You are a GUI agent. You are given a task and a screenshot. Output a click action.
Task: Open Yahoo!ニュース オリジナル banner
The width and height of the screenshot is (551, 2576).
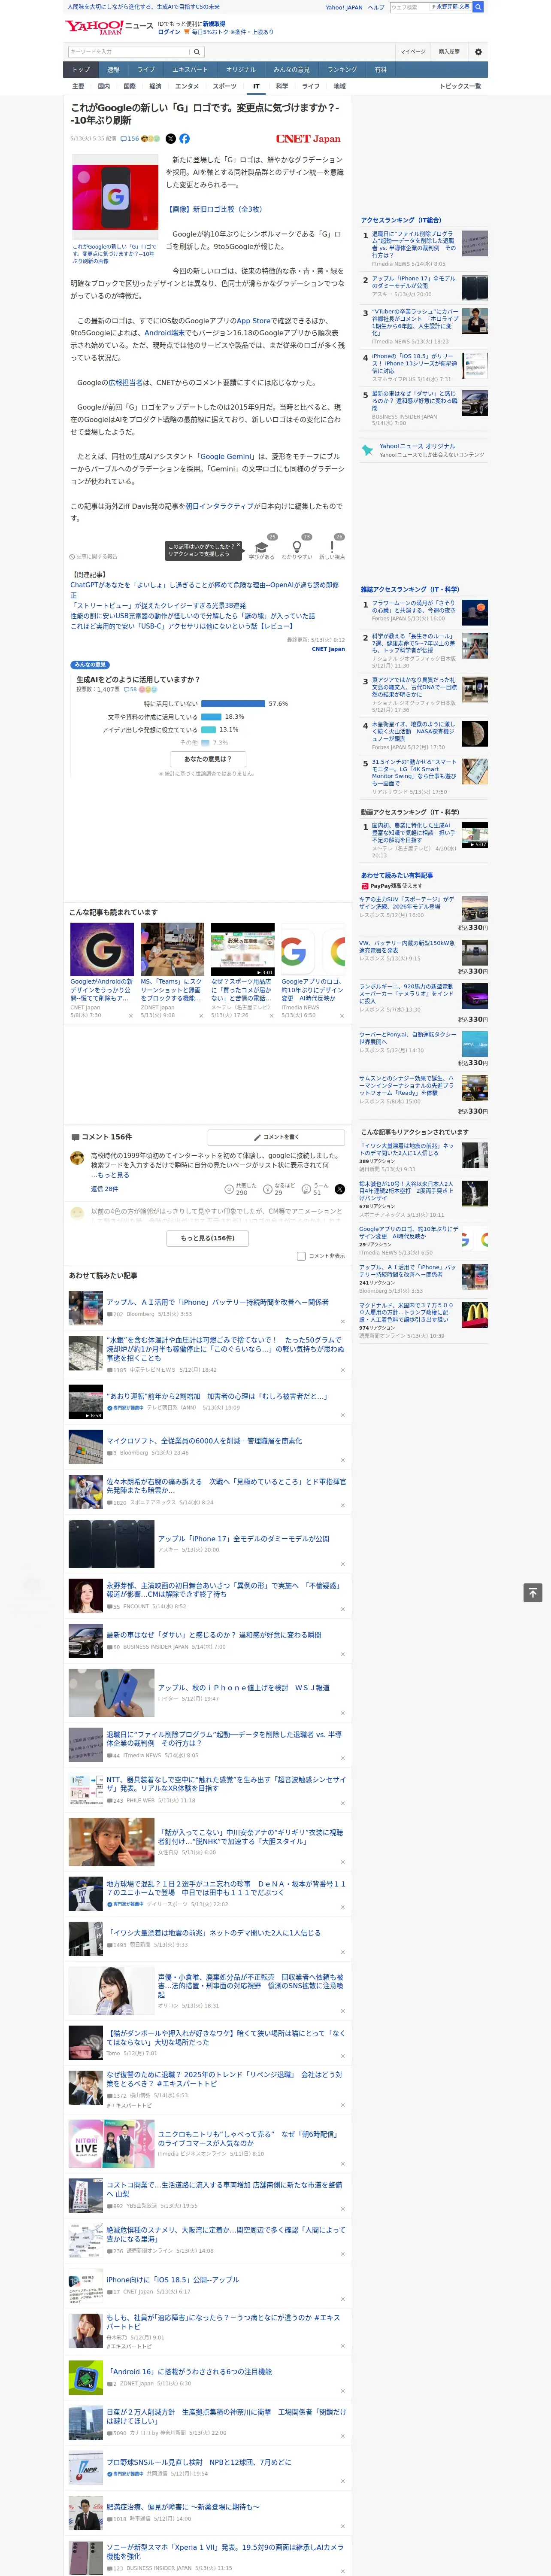[424, 450]
